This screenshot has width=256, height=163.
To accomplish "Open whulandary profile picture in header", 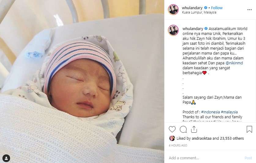I will [173, 9].
